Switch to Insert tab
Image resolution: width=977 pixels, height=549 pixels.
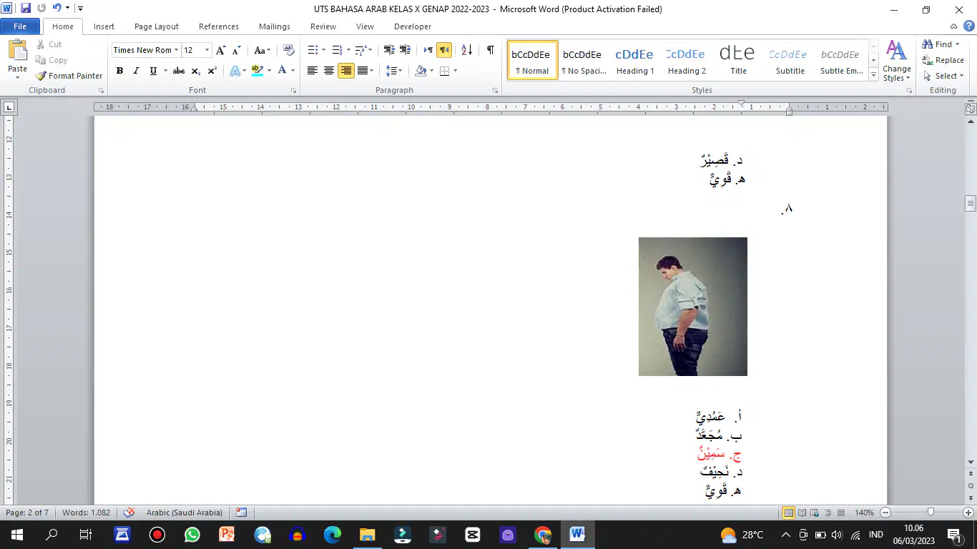tap(104, 26)
